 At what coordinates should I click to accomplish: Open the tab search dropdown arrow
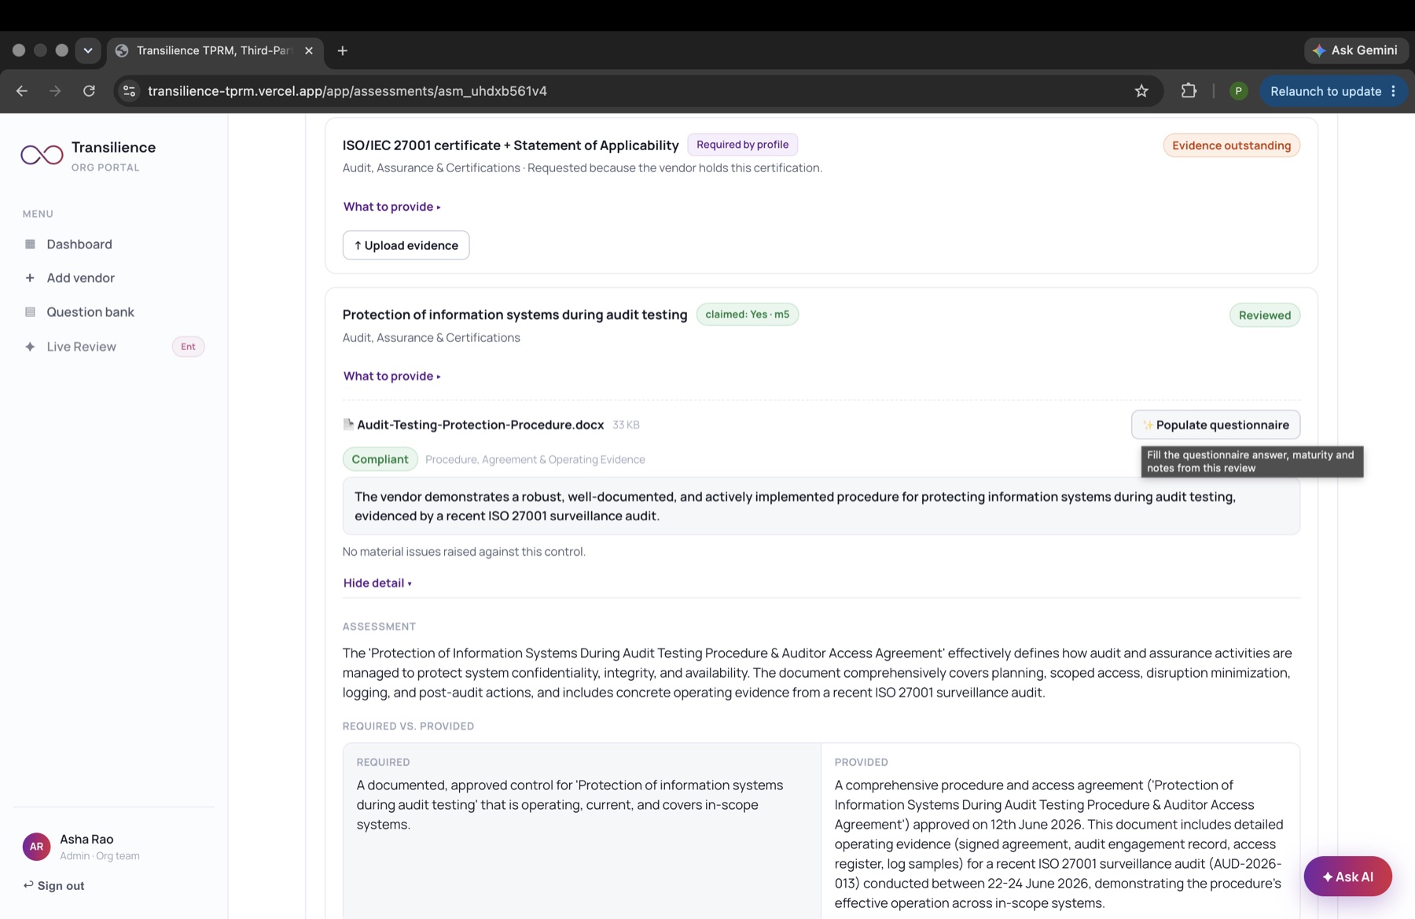[x=88, y=50]
